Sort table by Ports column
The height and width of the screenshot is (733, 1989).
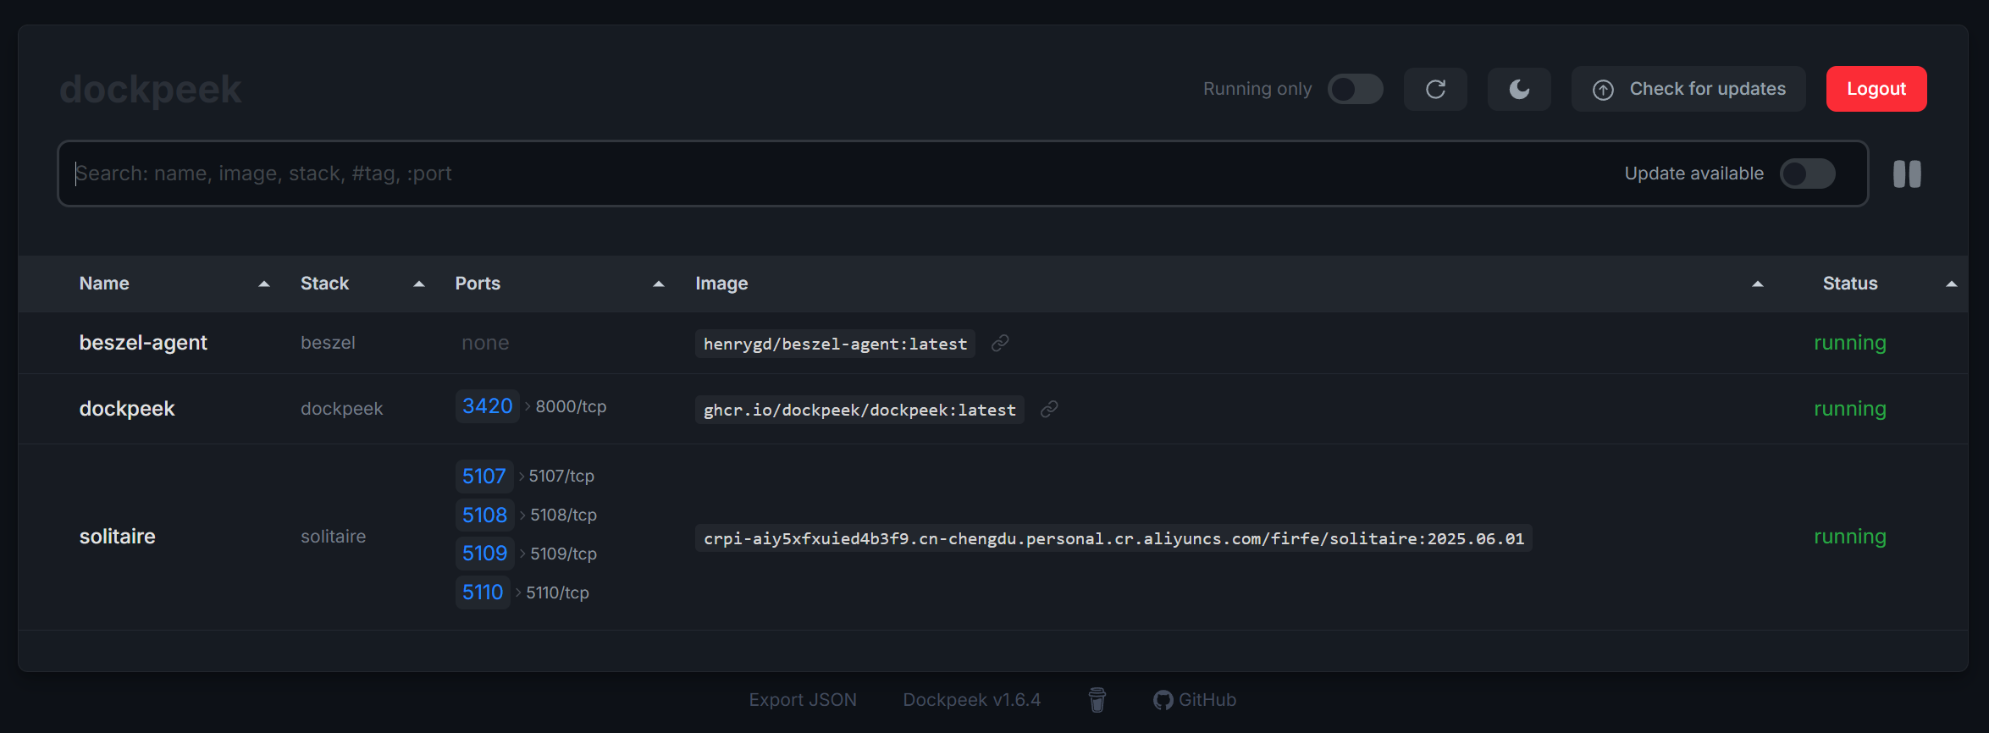tap(478, 284)
